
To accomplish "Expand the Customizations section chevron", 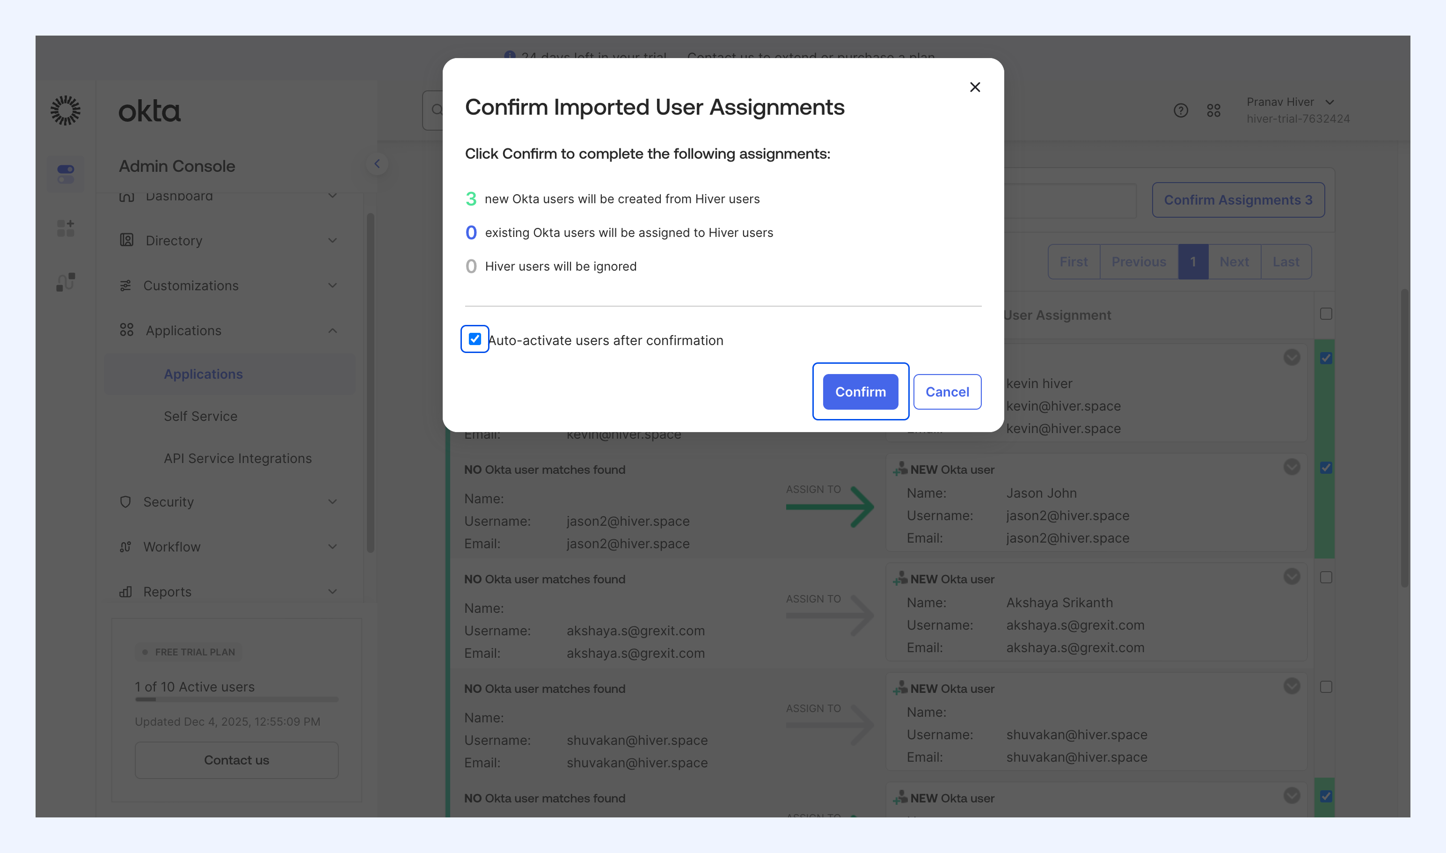I will [x=333, y=285].
